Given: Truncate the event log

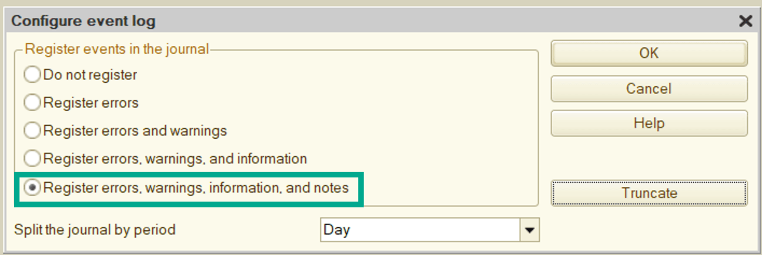Looking at the screenshot, I should [x=649, y=193].
